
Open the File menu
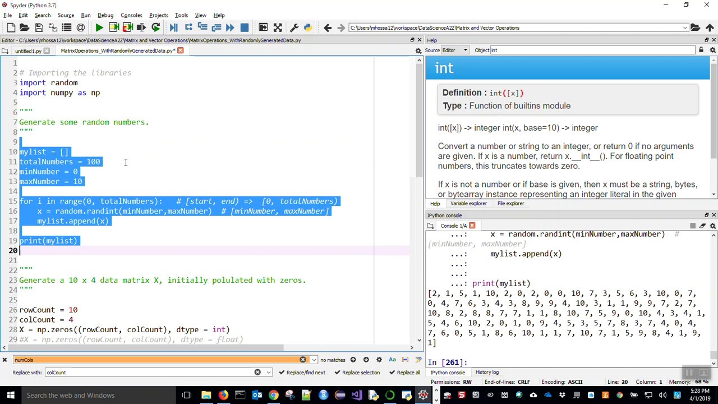click(x=8, y=15)
